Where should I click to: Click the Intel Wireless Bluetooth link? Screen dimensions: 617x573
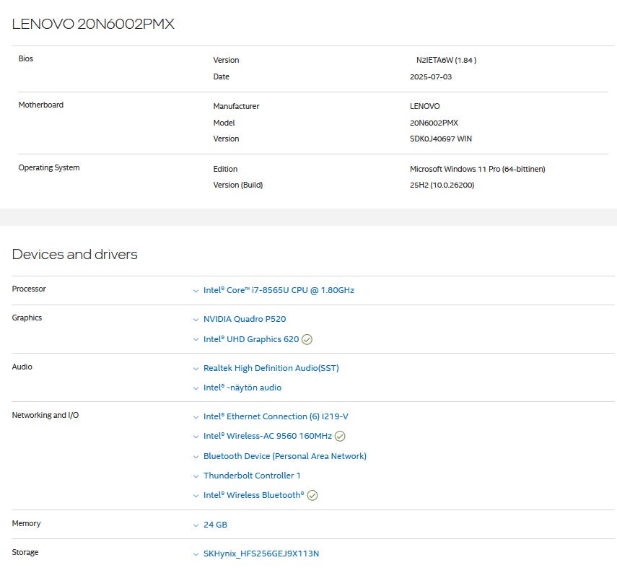(253, 495)
